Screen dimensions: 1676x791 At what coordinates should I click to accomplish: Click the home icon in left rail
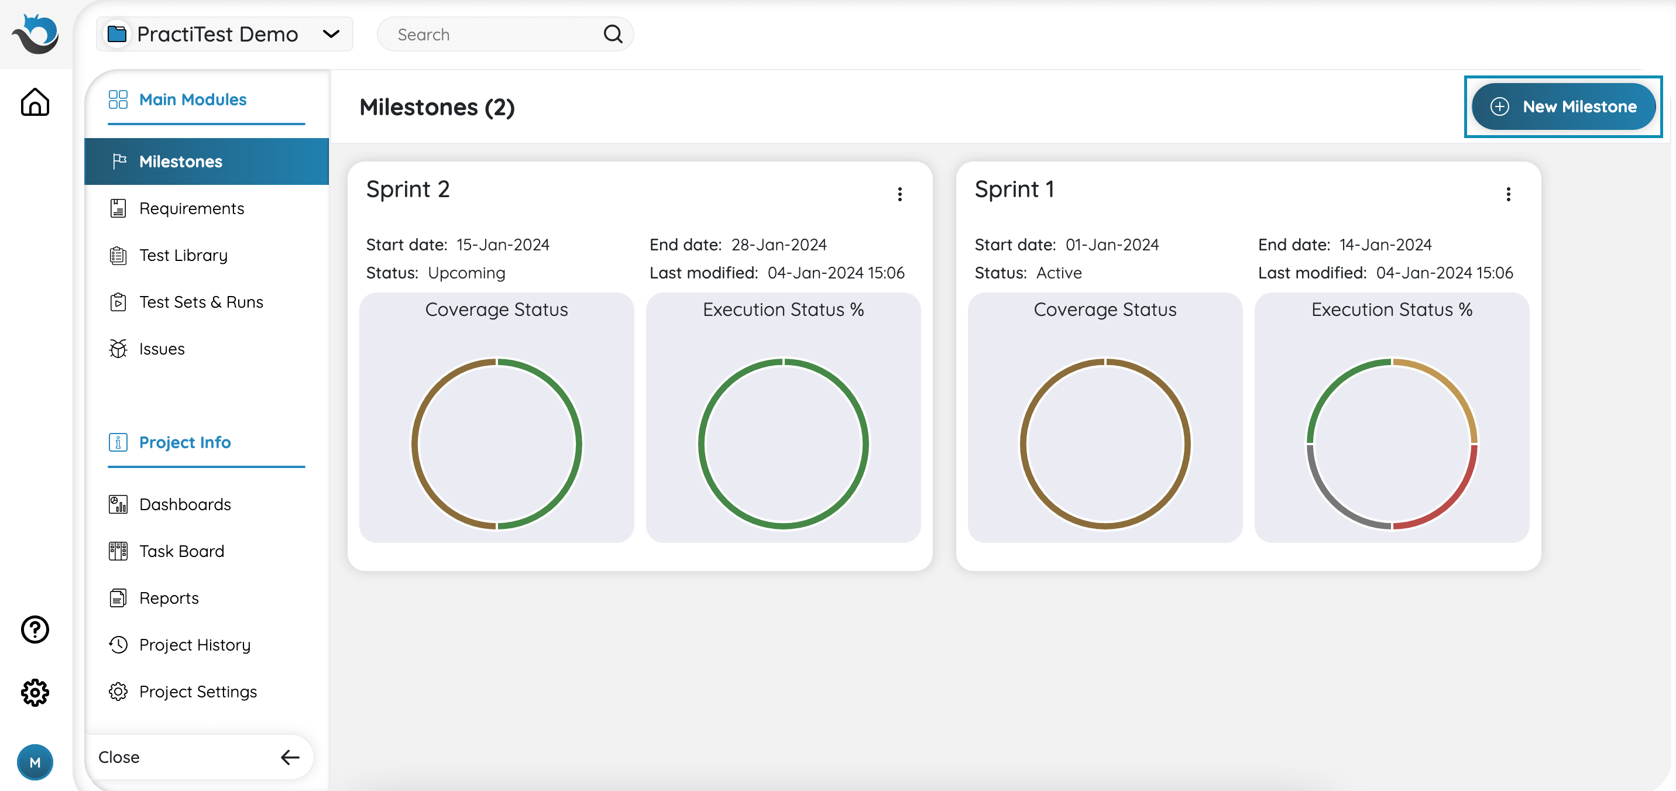click(35, 102)
